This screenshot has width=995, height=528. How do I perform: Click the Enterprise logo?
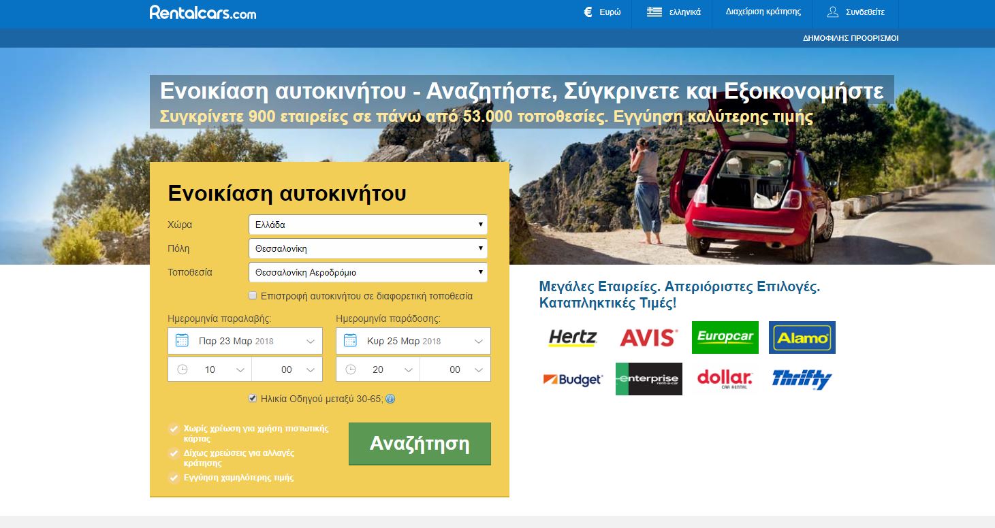[648, 379]
